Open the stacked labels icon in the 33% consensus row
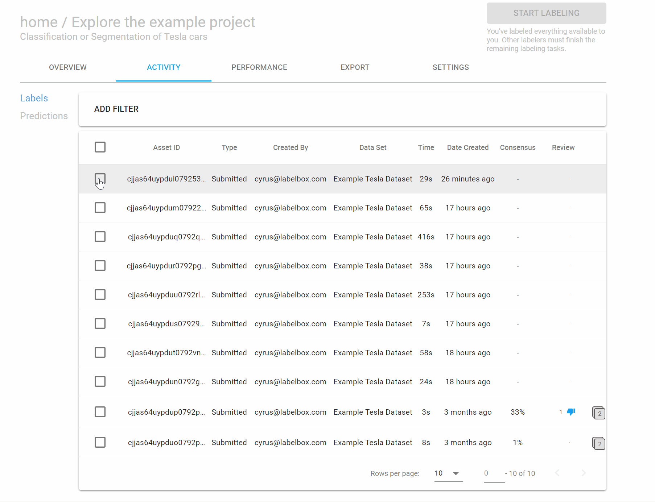Screen dimensions: 655x502 (598, 413)
